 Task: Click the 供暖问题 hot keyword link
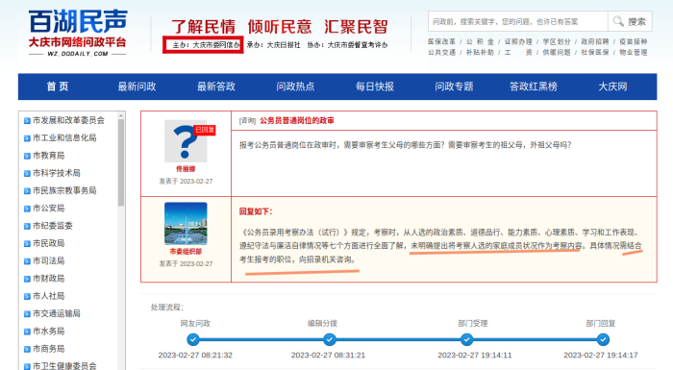click(557, 52)
